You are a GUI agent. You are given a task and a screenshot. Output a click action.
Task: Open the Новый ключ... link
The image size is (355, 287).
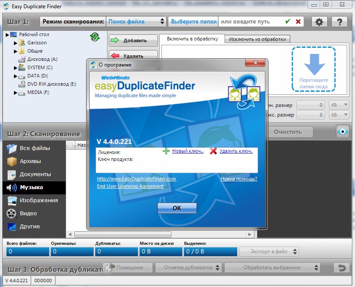188,151
